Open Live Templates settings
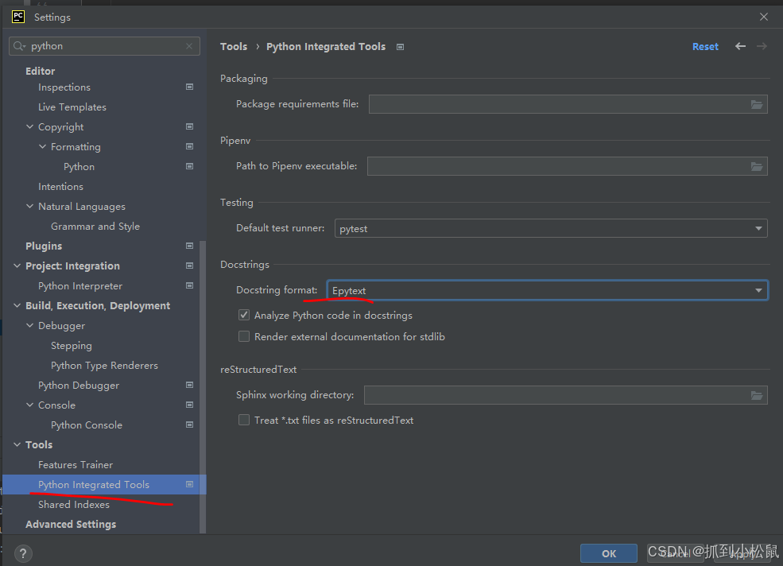This screenshot has height=566, width=783. click(x=72, y=107)
